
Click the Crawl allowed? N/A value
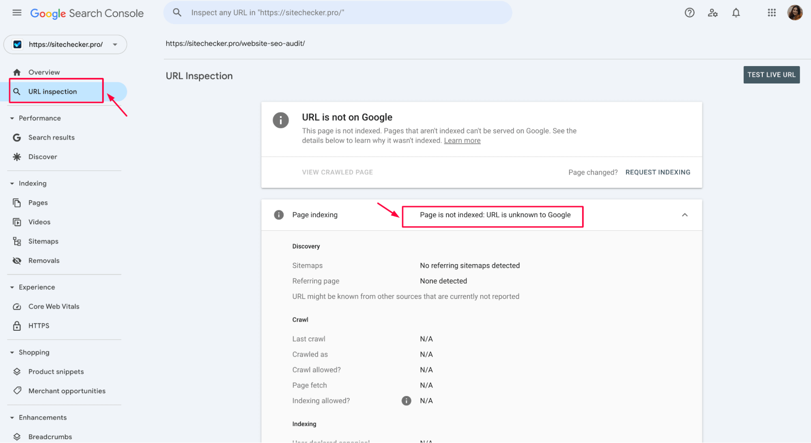click(x=426, y=370)
